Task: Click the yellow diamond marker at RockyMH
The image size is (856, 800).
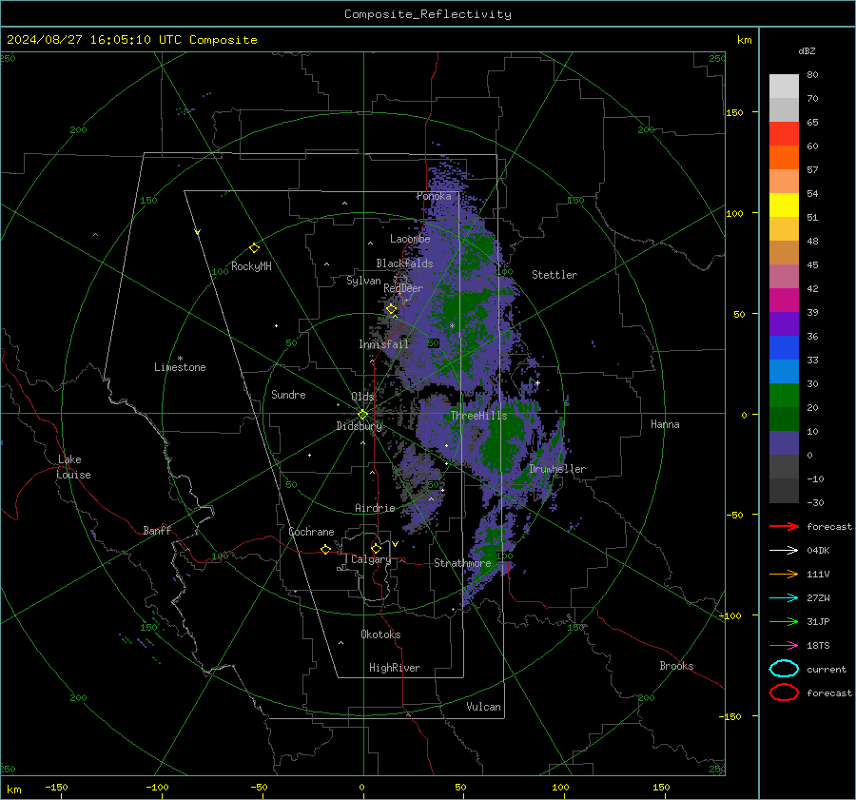Action: click(254, 248)
